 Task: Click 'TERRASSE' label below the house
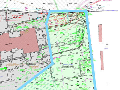13,52
